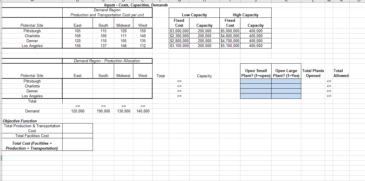Click Pittsburgh low fixed cost $3,000,000

click(x=179, y=31)
